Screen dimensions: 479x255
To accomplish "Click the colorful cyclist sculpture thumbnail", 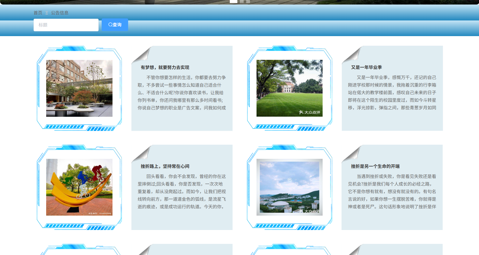I will click(79, 187).
